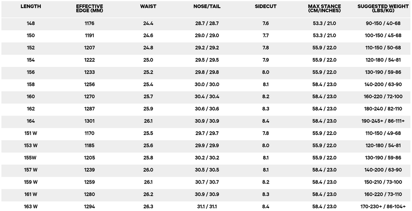Screen dimensions: 412x211
Task: Click the NOSE/TAIL column header
Action: pos(207,7)
